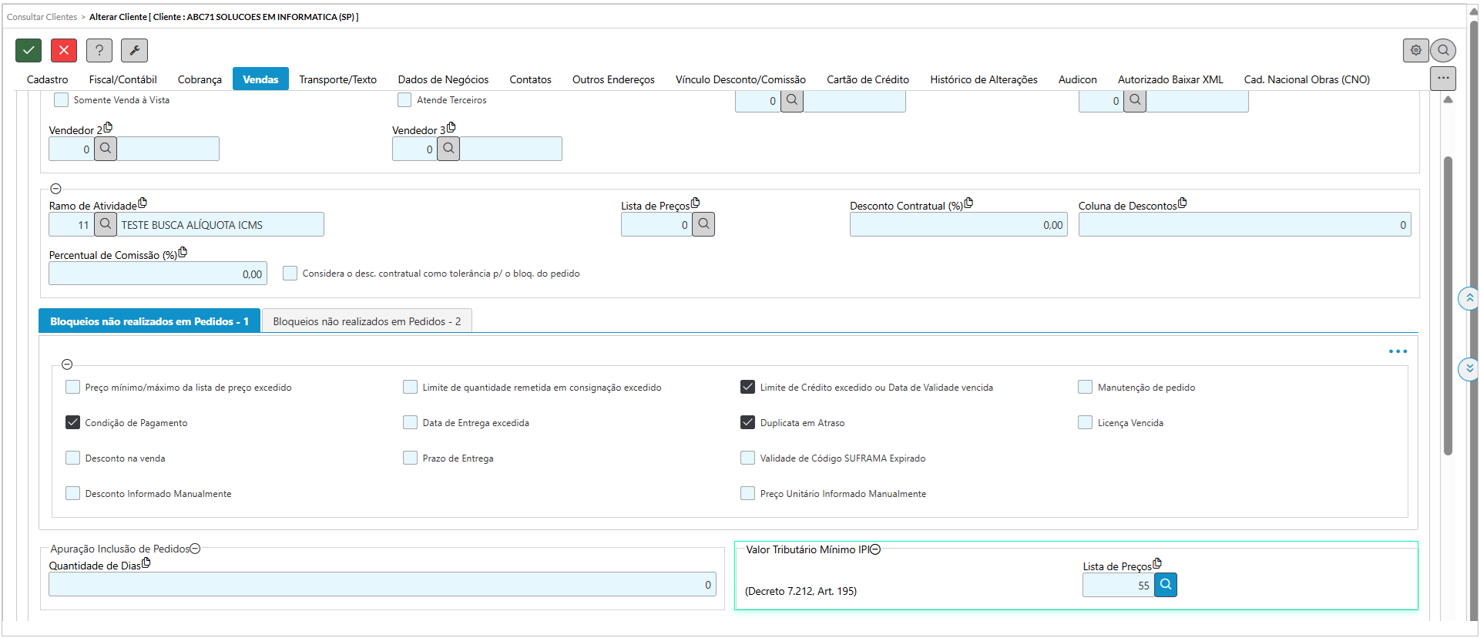Click blue search icon in Valor Tributário IPI
Image resolution: width=1480 pixels, height=638 pixels.
(x=1166, y=585)
